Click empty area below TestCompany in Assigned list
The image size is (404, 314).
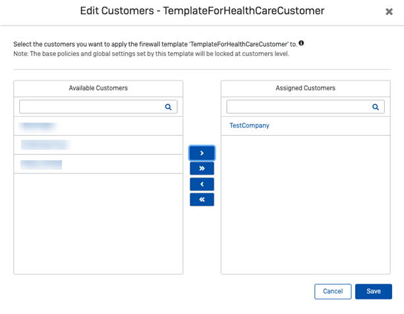point(305,204)
